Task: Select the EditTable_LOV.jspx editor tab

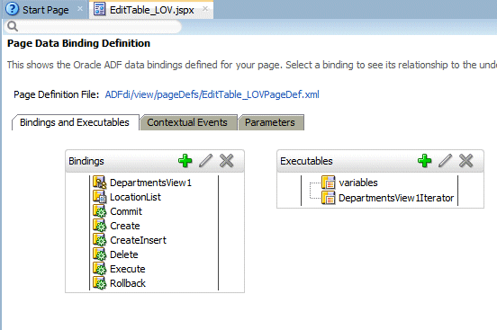Action: (x=151, y=10)
